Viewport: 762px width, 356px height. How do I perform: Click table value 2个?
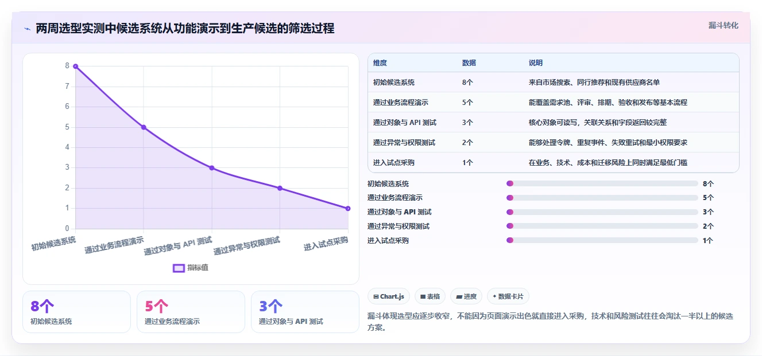467,143
